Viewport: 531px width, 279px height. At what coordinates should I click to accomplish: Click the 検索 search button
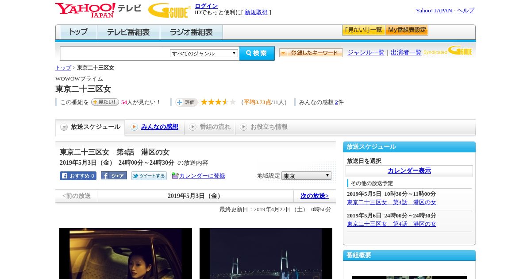tap(257, 53)
